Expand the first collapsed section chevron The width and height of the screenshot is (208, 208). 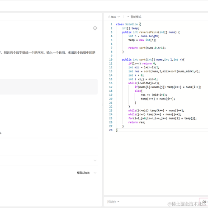95,161
